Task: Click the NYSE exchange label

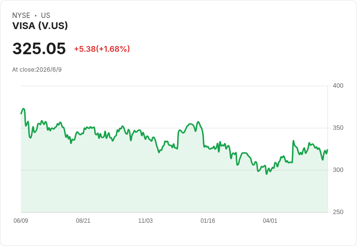Action: (21, 15)
